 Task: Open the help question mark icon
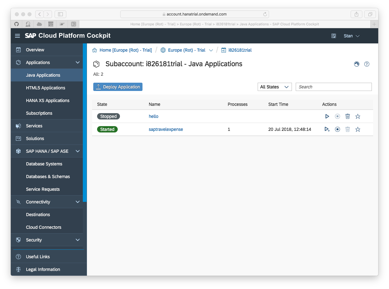[x=367, y=64]
